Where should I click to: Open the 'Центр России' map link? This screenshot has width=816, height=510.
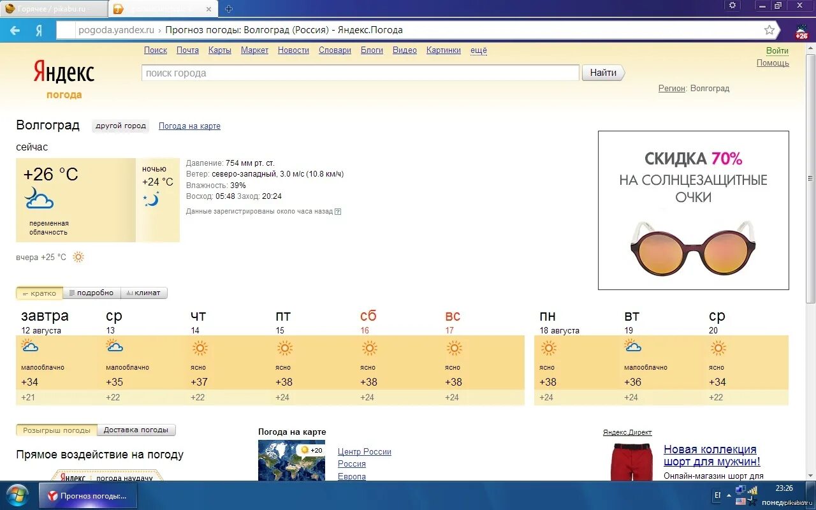365,452
